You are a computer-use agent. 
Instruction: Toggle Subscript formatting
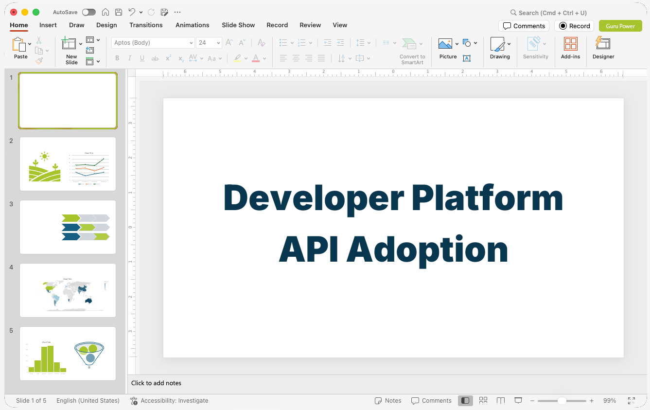coord(181,58)
